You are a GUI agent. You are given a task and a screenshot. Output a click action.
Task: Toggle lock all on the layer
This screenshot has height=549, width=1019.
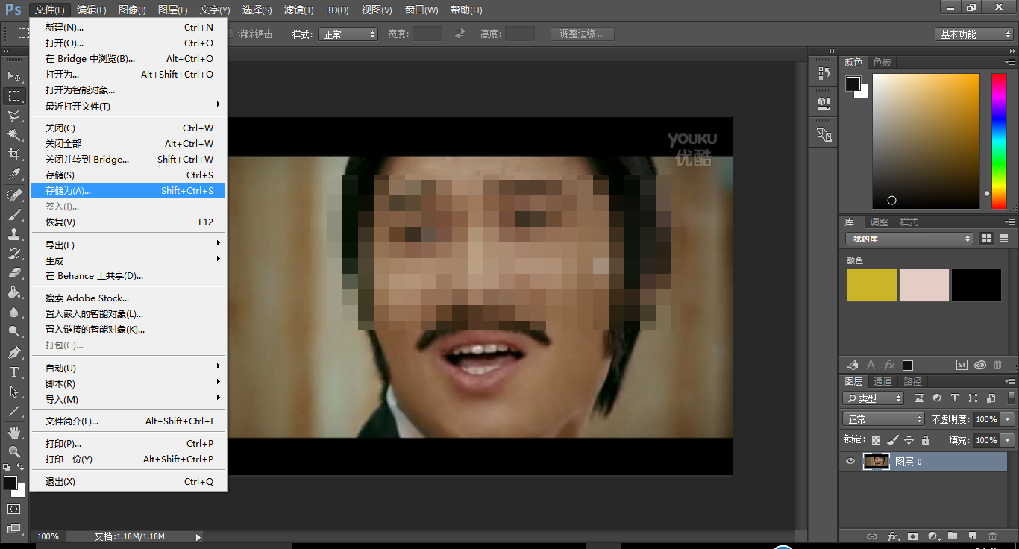pyautogui.click(x=926, y=440)
